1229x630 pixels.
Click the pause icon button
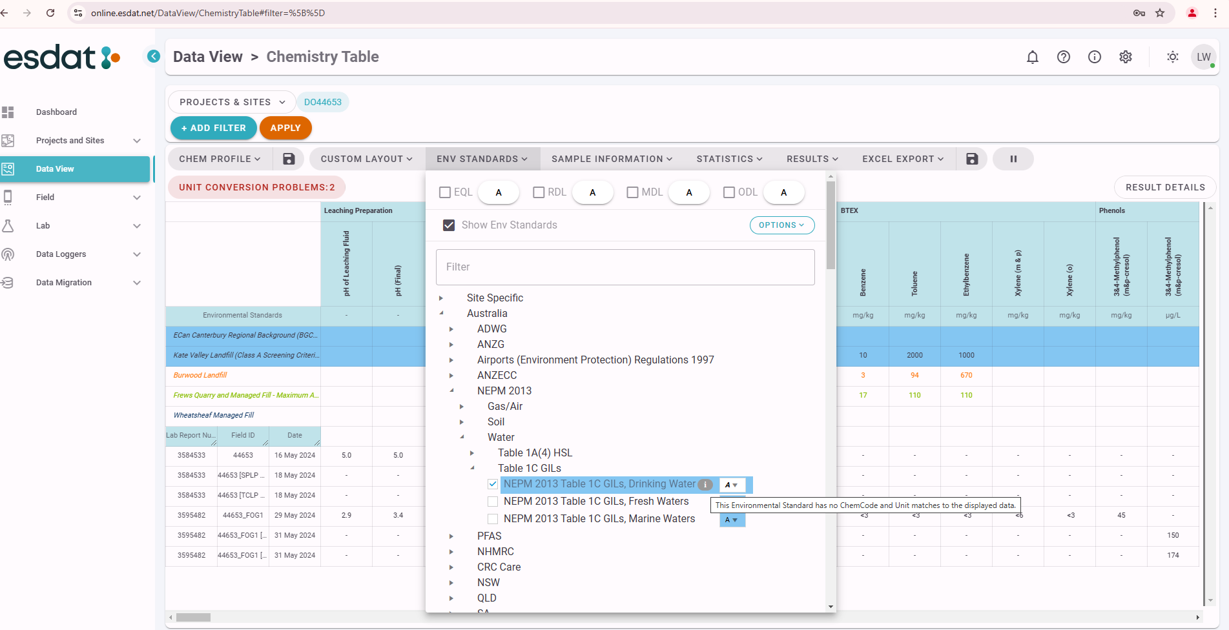click(1013, 159)
